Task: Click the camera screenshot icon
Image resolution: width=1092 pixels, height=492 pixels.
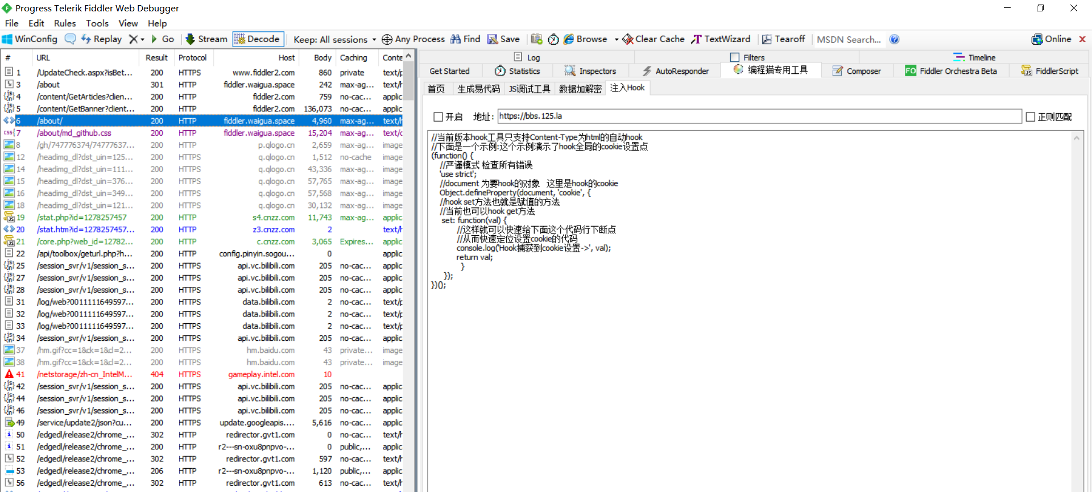Action: (x=536, y=39)
